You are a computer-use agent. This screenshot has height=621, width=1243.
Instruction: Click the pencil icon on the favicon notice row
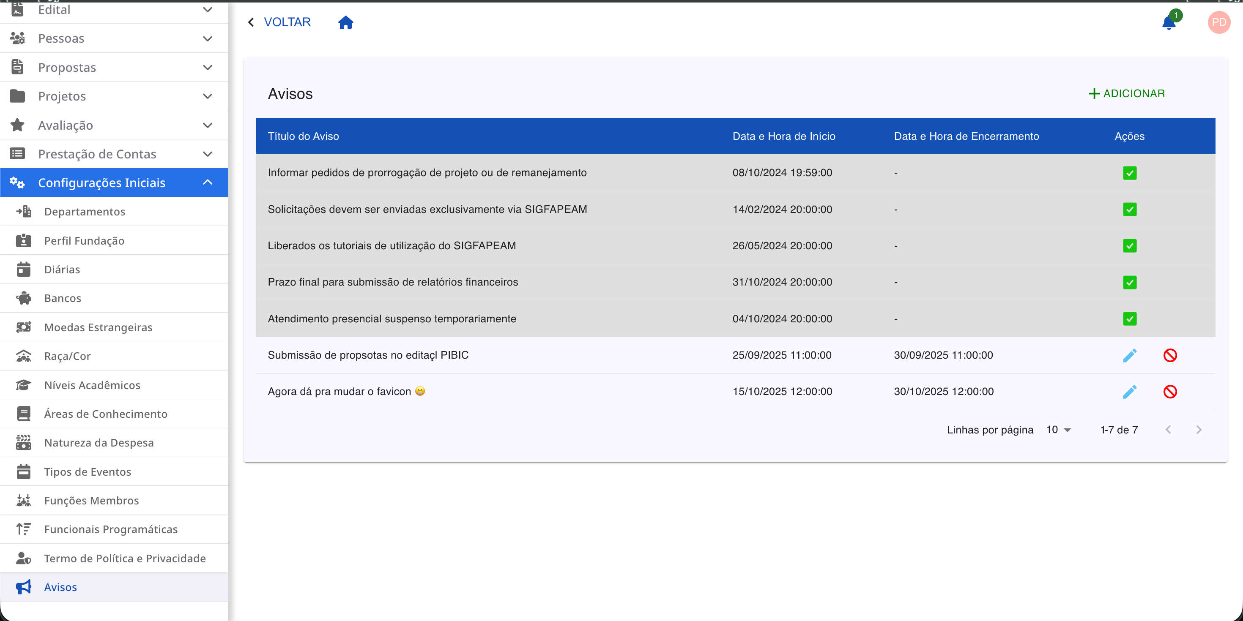click(x=1129, y=392)
